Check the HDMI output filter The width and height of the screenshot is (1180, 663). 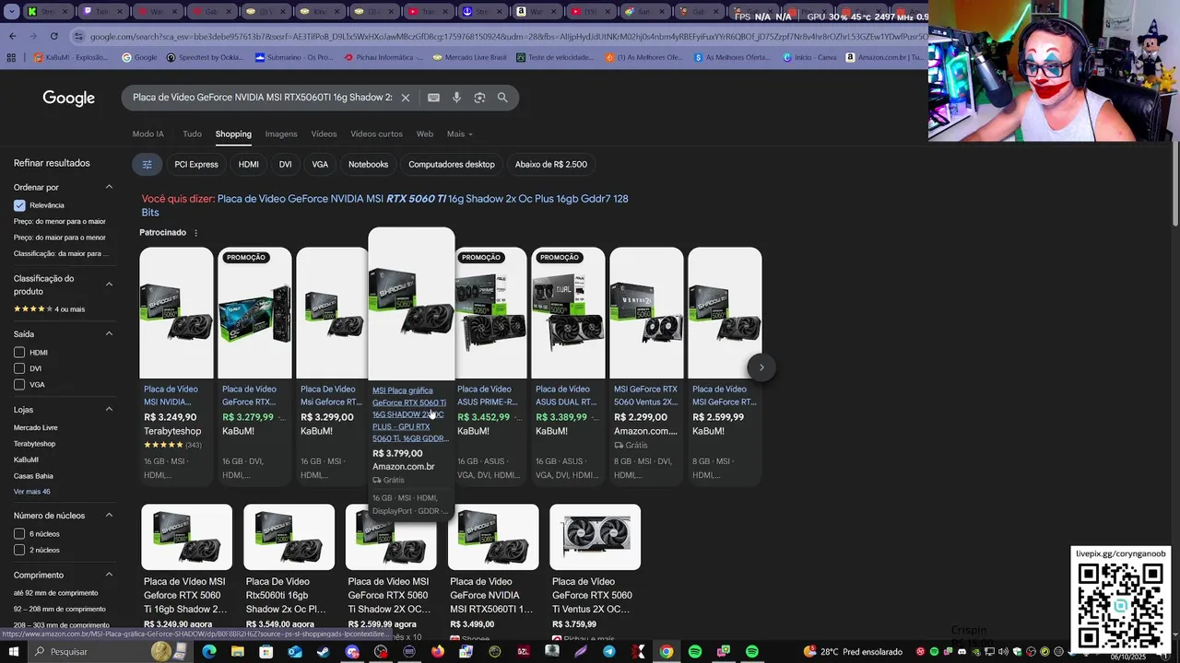pos(19,353)
